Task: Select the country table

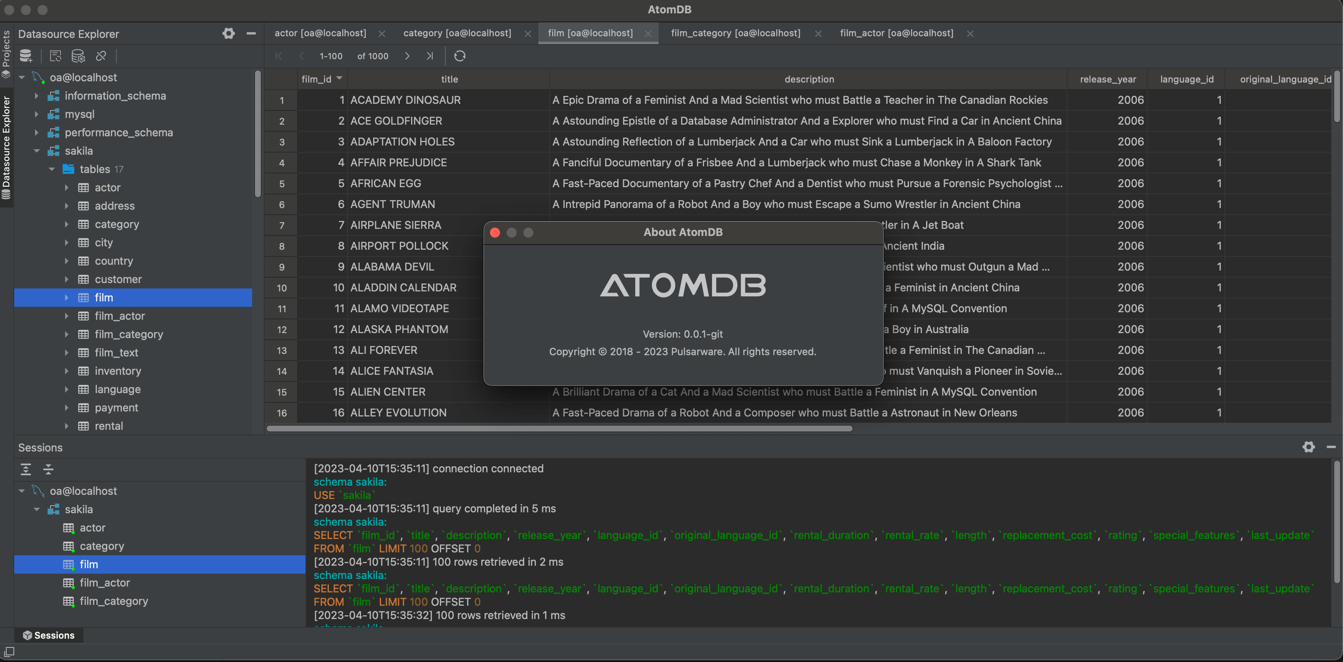Action: [114, 261]
